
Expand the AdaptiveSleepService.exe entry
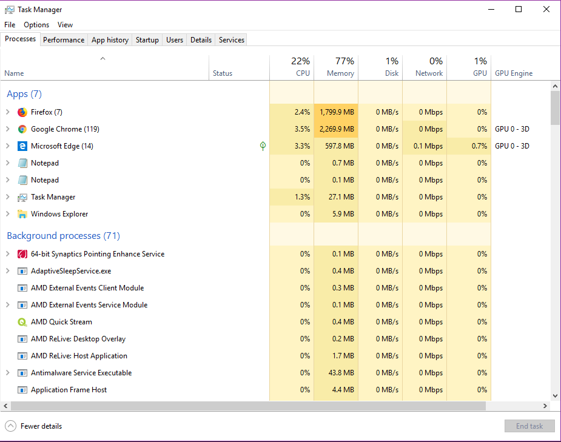[x=8, y=271]
